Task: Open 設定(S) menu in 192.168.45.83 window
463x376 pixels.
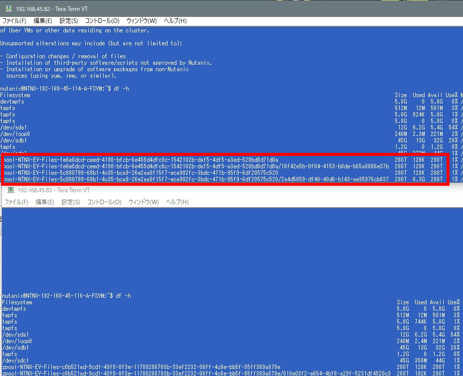Action: 71,202
